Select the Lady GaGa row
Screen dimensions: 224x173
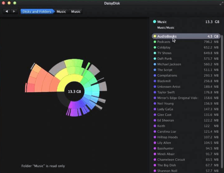pyautogui.click(x=186, y=109)
